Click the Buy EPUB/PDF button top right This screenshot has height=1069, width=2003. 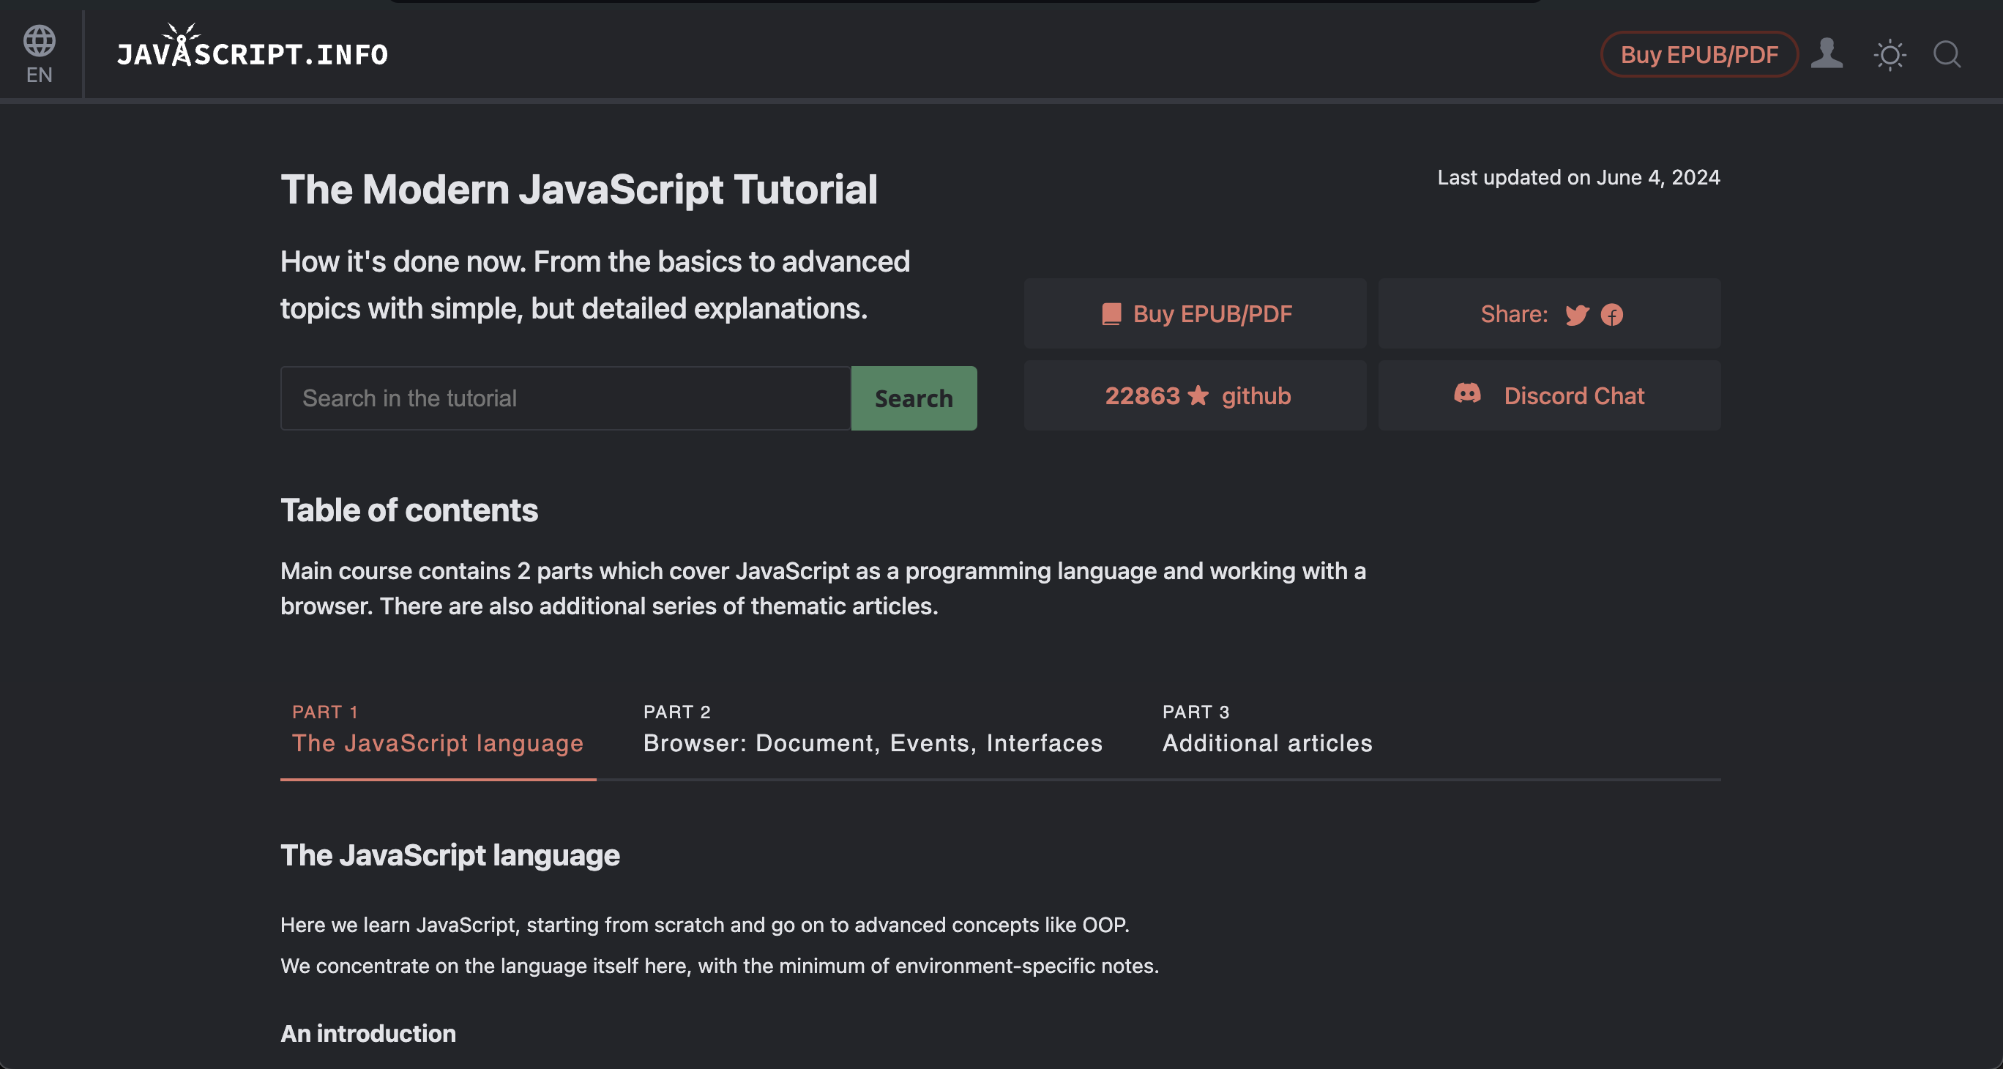(1698, 53)
